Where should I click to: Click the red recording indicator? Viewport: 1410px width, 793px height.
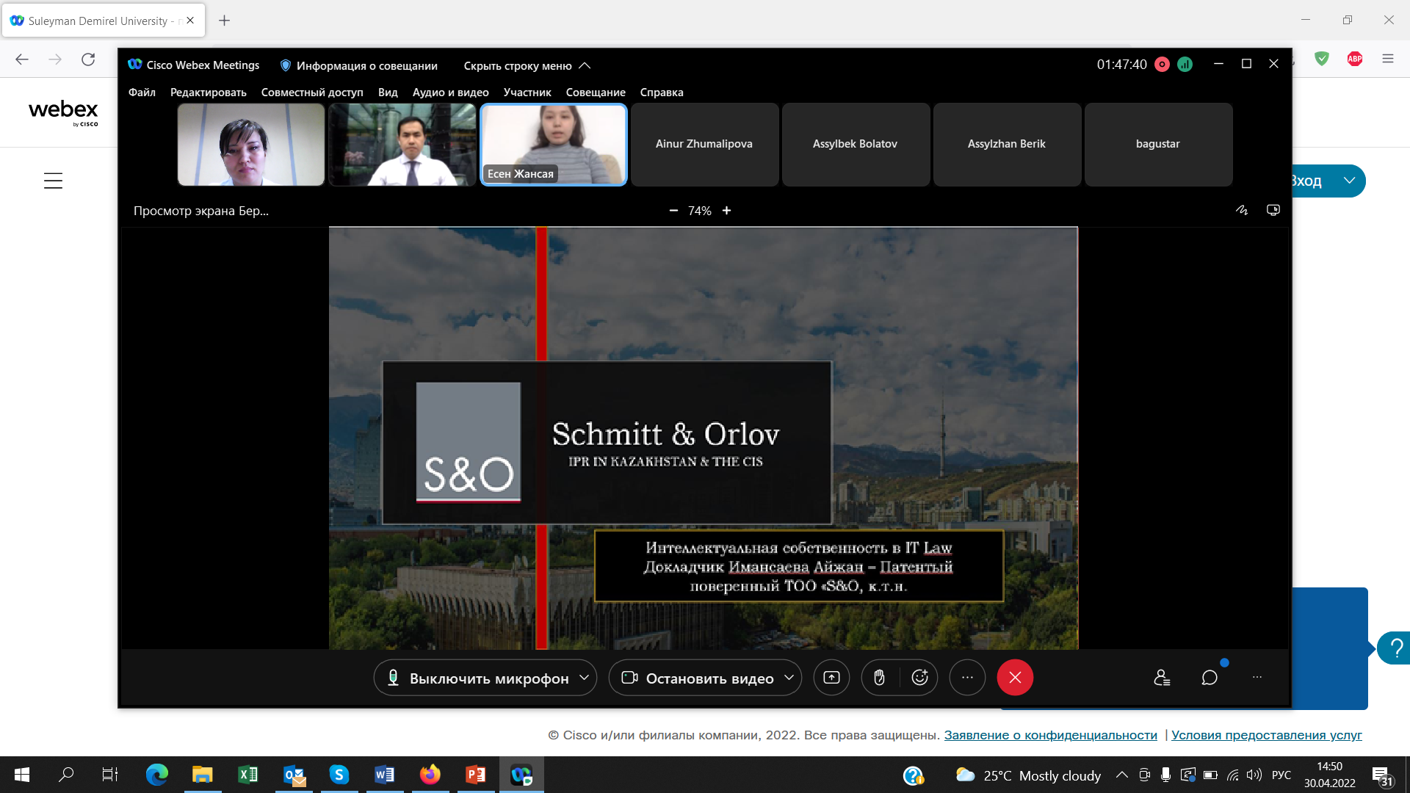tap(1162, 65)
